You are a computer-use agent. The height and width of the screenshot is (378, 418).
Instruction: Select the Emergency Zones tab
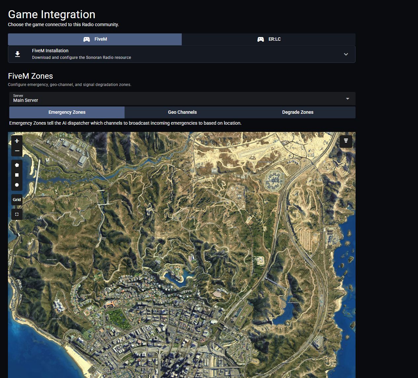coord(67,112)
